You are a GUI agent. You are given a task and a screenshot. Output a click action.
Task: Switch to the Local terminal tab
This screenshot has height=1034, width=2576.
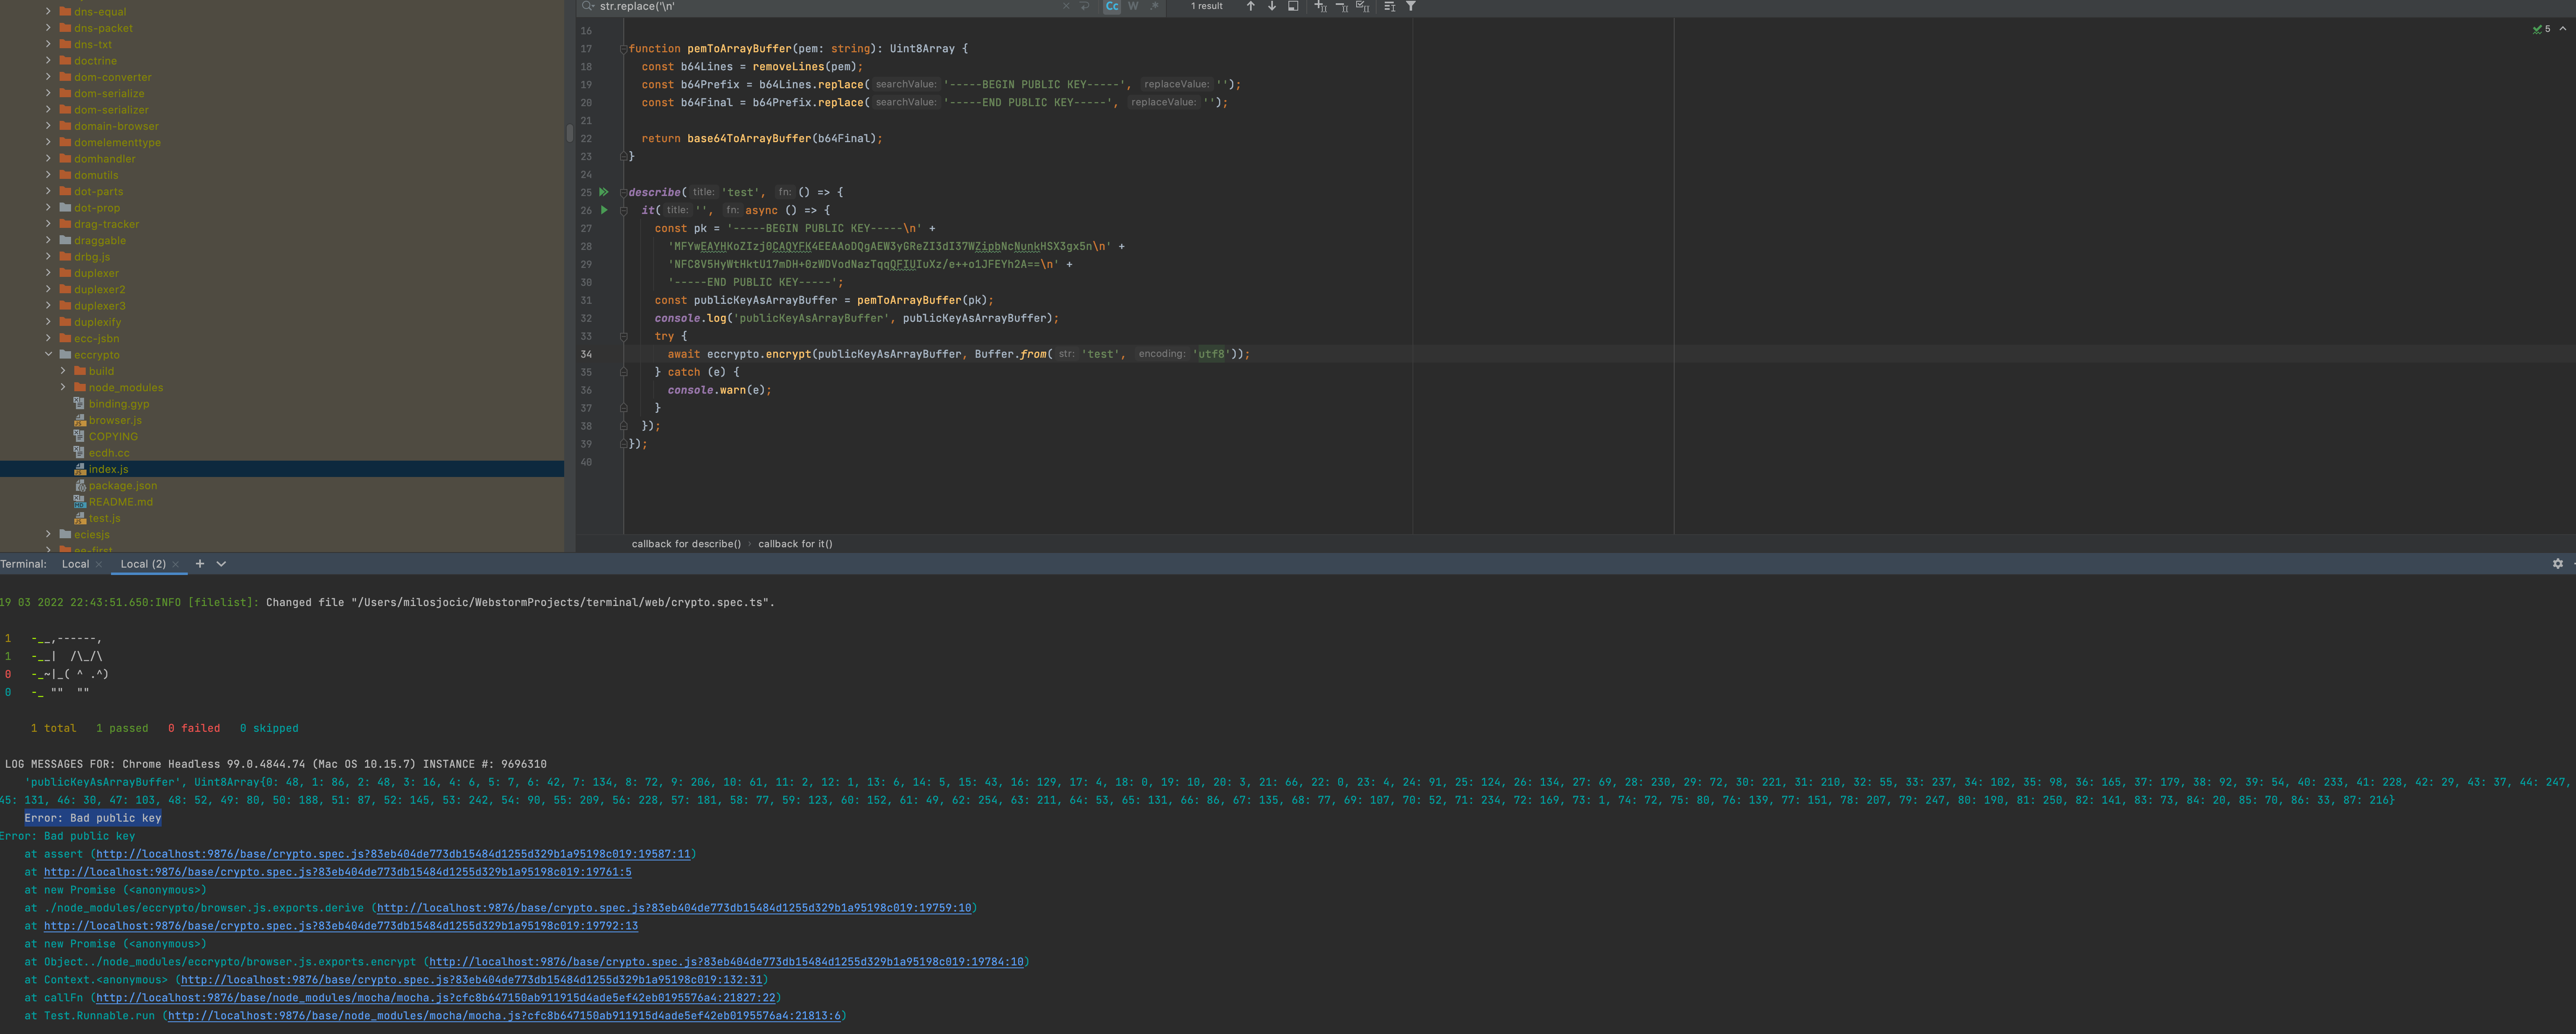point(75,564)
